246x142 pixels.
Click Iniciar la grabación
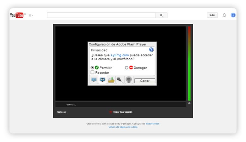pos(121,112)
